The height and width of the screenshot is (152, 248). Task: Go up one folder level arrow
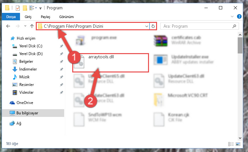point(32,26)
